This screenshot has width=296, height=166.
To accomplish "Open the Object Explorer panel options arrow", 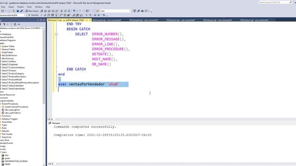I will 38,20.
